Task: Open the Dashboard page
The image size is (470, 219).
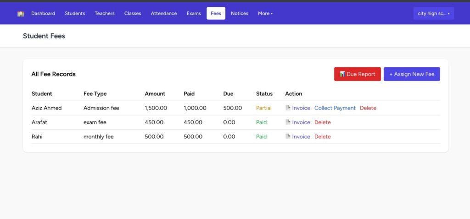Action: pyautogui.click(x=43, y=13)
